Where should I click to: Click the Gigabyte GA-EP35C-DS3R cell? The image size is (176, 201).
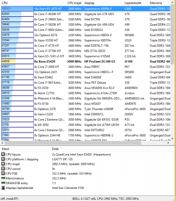[x=101, y=119]
